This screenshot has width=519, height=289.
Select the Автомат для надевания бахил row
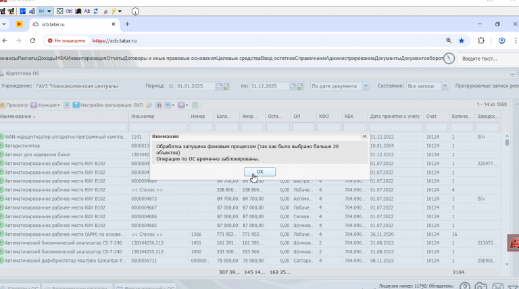pyautogui.click(x=250, y=154)
